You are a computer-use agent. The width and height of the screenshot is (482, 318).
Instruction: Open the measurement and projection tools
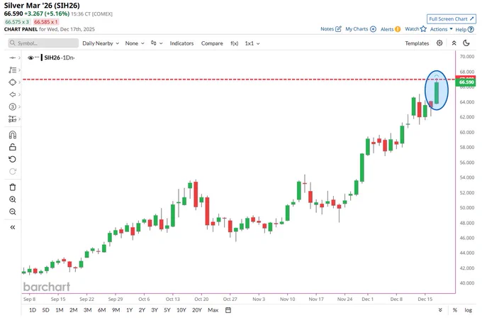click(12, 119)
